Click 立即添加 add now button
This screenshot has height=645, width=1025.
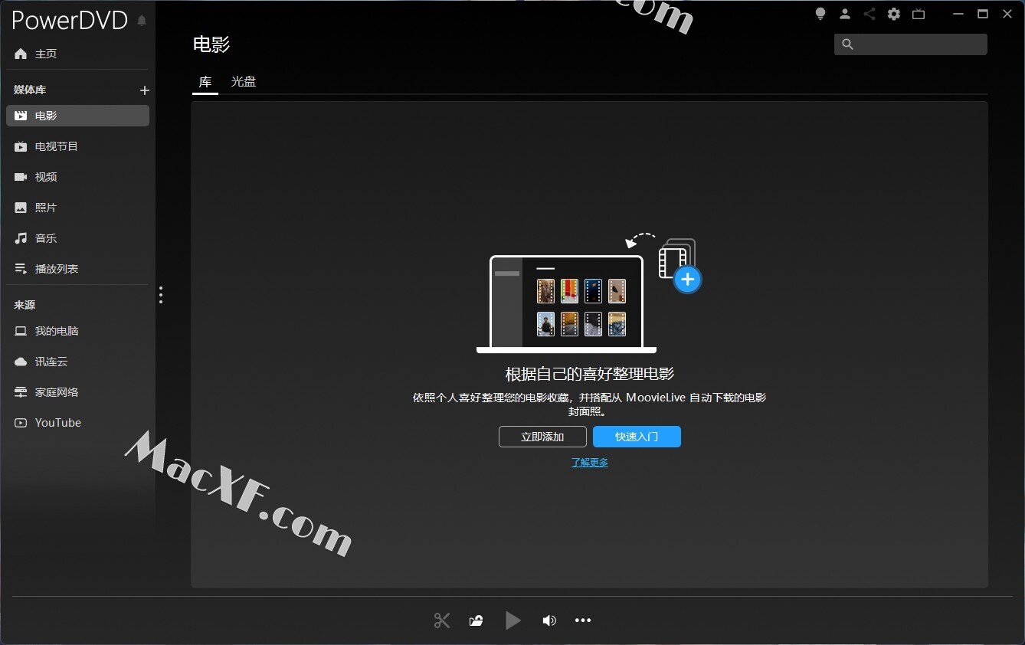[542, 437]
